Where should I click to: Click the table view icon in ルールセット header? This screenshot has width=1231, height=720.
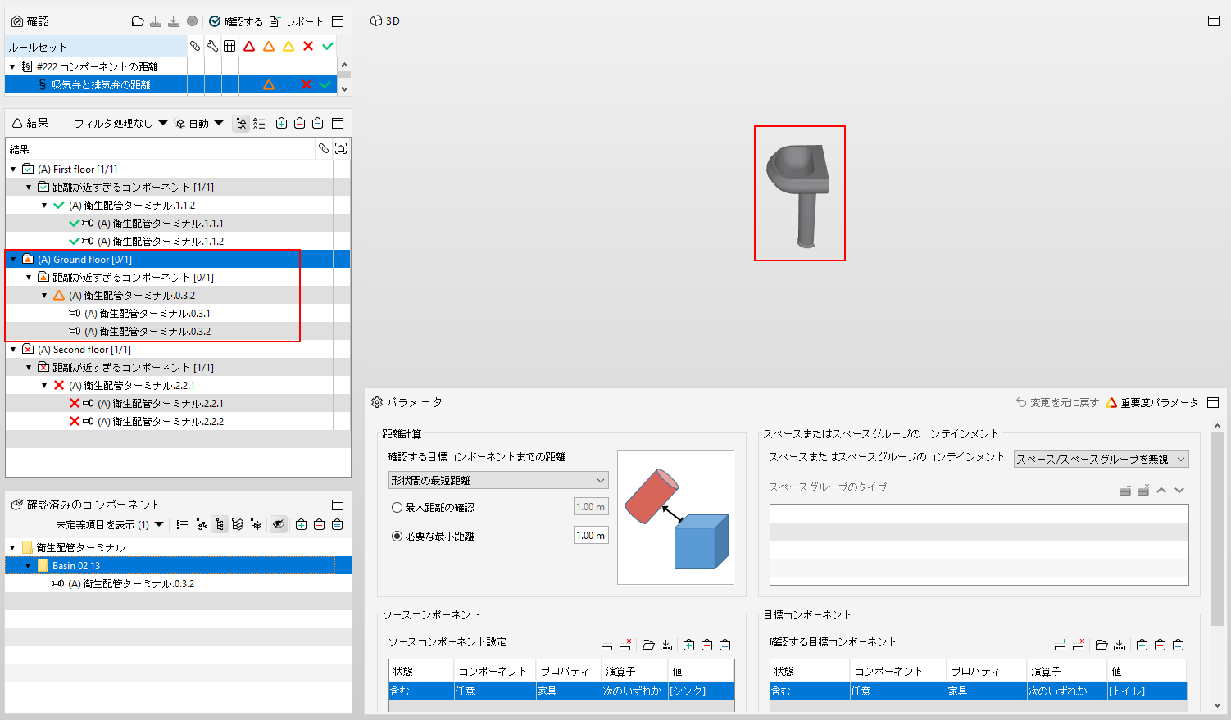tap(229, 47)
